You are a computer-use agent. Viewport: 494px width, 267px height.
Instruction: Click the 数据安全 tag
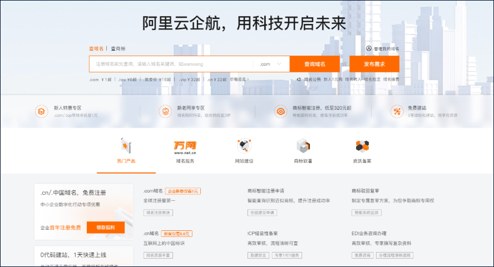pos(258,255)
